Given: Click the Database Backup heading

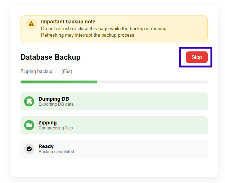Looking at the screenshot, I should tap(50, 57).
